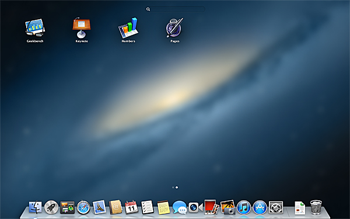
Task: Click the Launchpad rocket icon in Dock
Action: coord(51,207)
